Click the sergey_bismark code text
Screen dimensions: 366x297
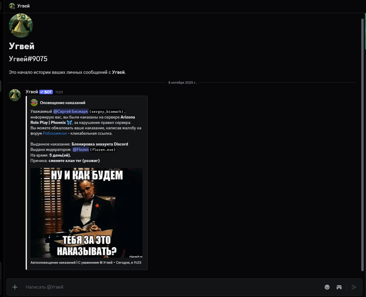107,111
